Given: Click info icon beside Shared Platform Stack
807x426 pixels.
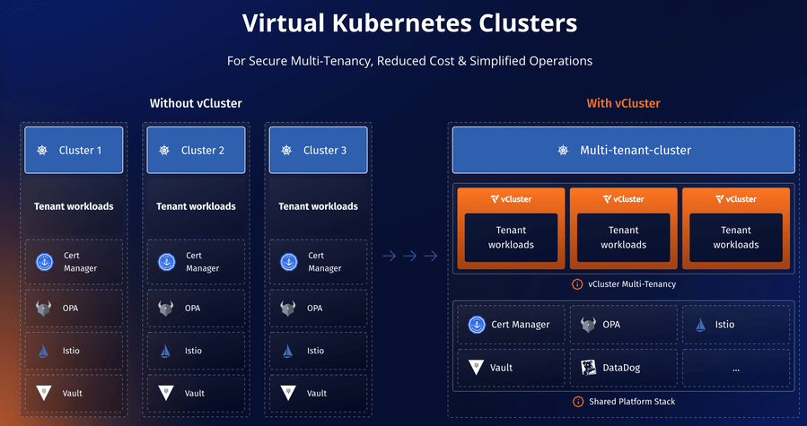Looking at the screenshot, I should click(578, 401).
